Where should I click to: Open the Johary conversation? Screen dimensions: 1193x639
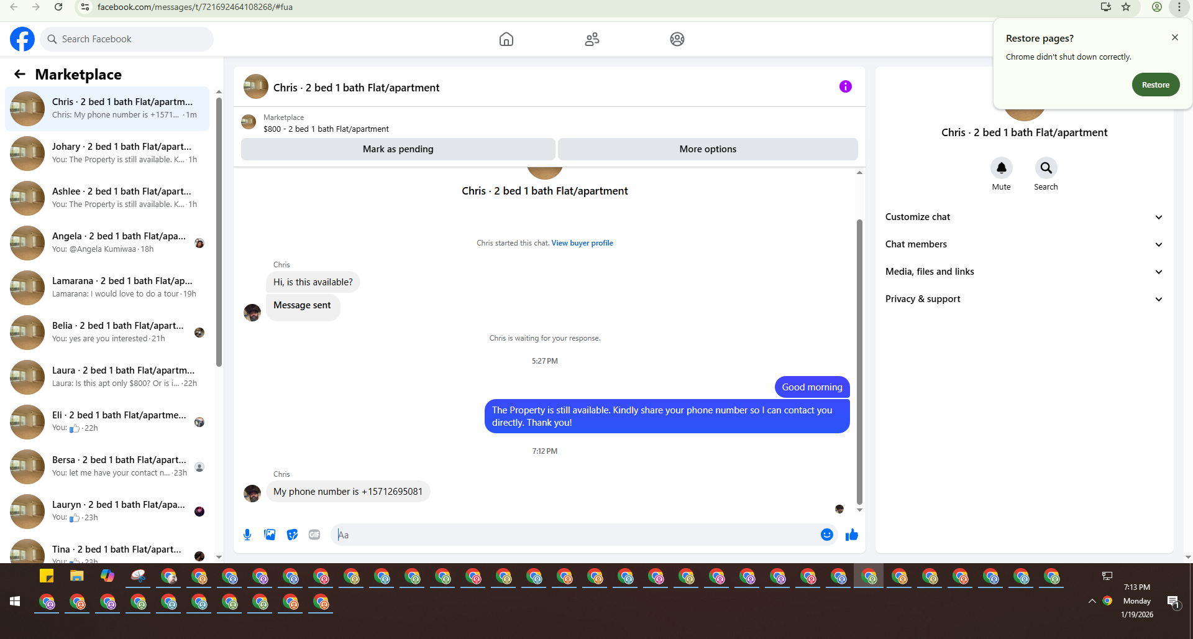click(x=107, y=154)
